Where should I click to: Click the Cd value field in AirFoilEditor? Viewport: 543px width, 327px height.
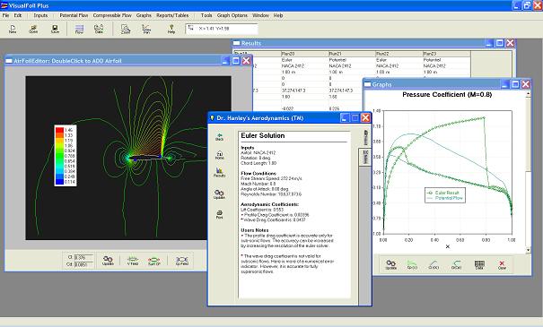(x=83, y=264)
